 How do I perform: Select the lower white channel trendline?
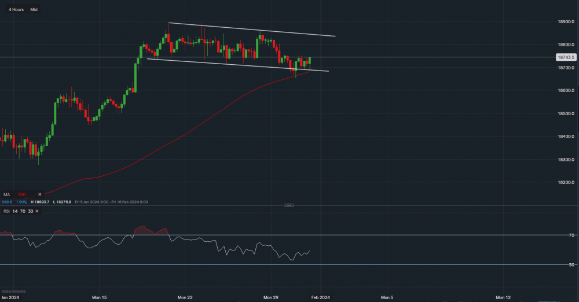click(232, 64)
